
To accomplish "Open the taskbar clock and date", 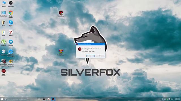I will click(177, 99).
